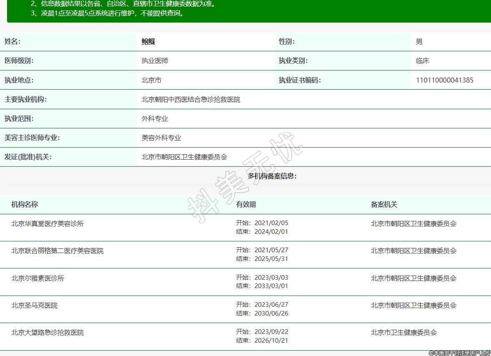
Task: Click the 有效期 column header
Action: 246,205
